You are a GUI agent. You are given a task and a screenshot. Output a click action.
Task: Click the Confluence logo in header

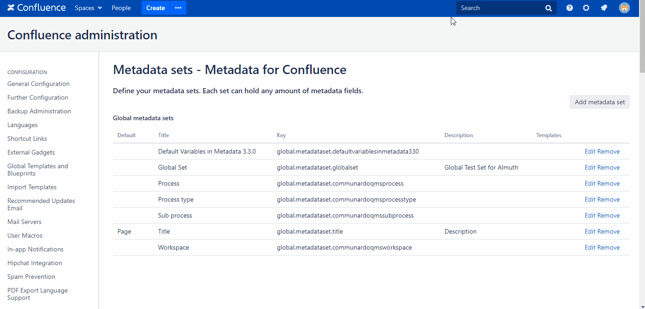click(37, 8)
